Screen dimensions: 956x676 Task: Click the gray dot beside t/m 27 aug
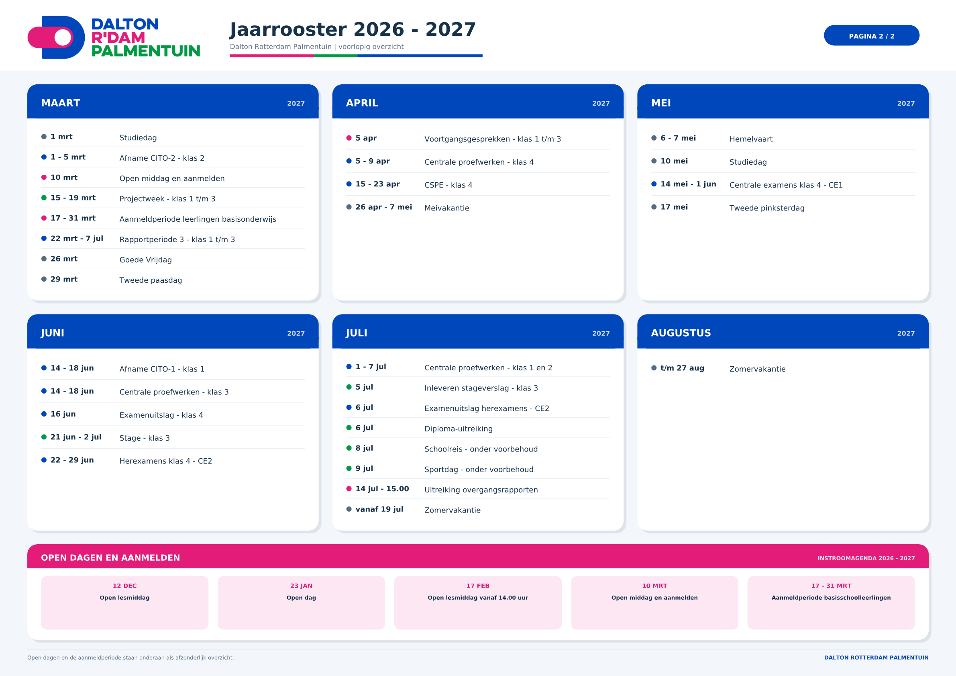[654, 368]
